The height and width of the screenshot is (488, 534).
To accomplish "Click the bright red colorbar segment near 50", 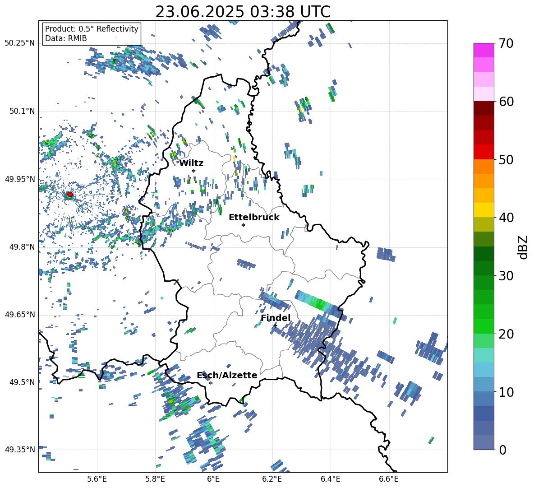I will pos(483,152).
